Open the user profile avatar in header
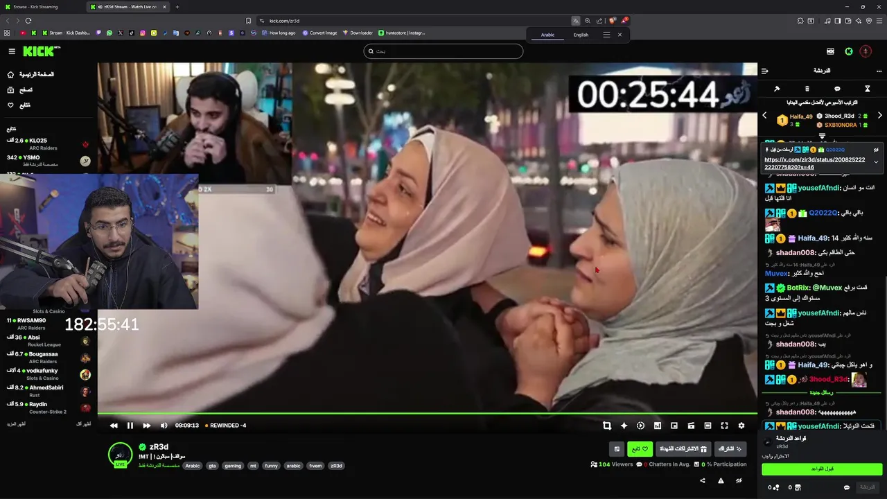887x499 pixels. click(866, 51)
